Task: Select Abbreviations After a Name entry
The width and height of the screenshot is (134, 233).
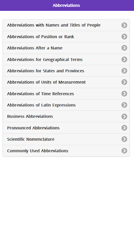Action: pos(66,48)
